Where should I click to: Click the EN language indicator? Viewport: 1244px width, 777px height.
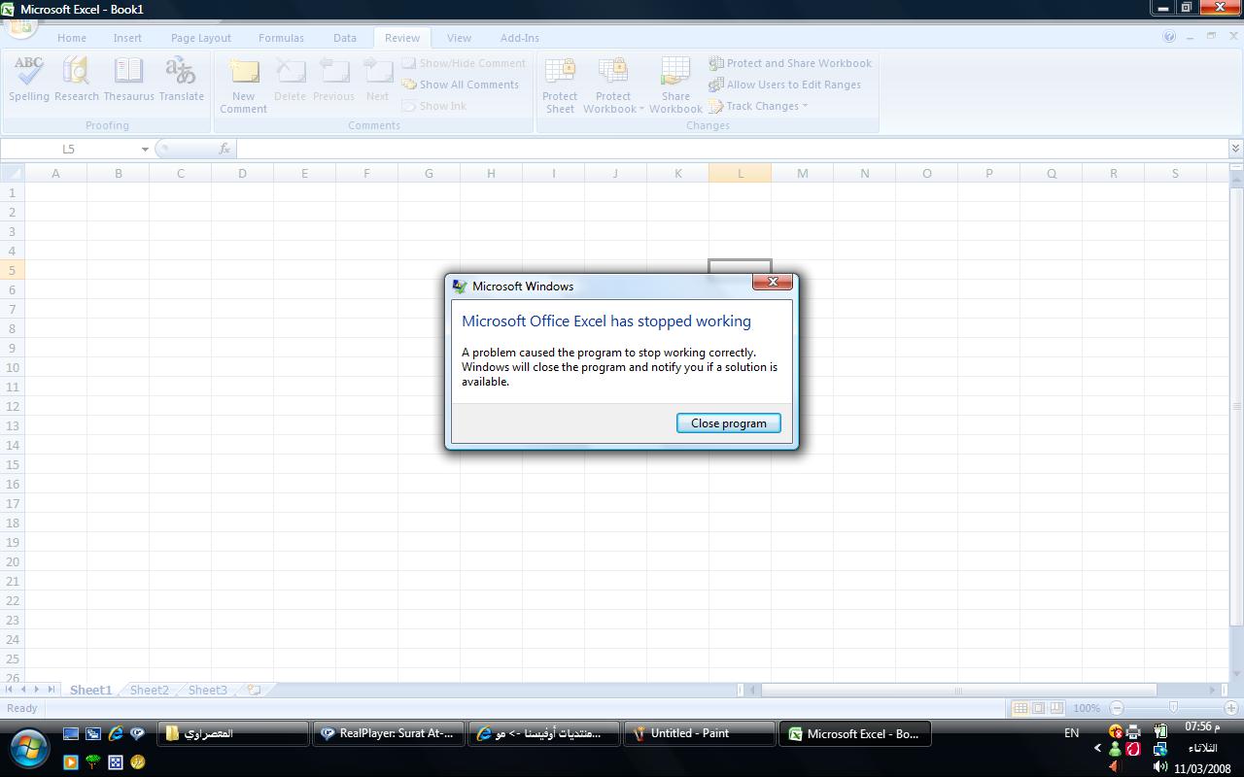[1071, 733]
